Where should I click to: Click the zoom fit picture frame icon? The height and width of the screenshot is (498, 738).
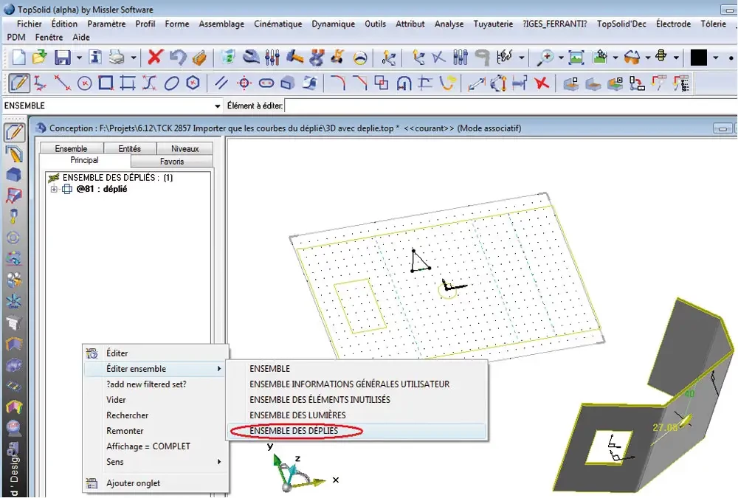click(x=576, y=58)
